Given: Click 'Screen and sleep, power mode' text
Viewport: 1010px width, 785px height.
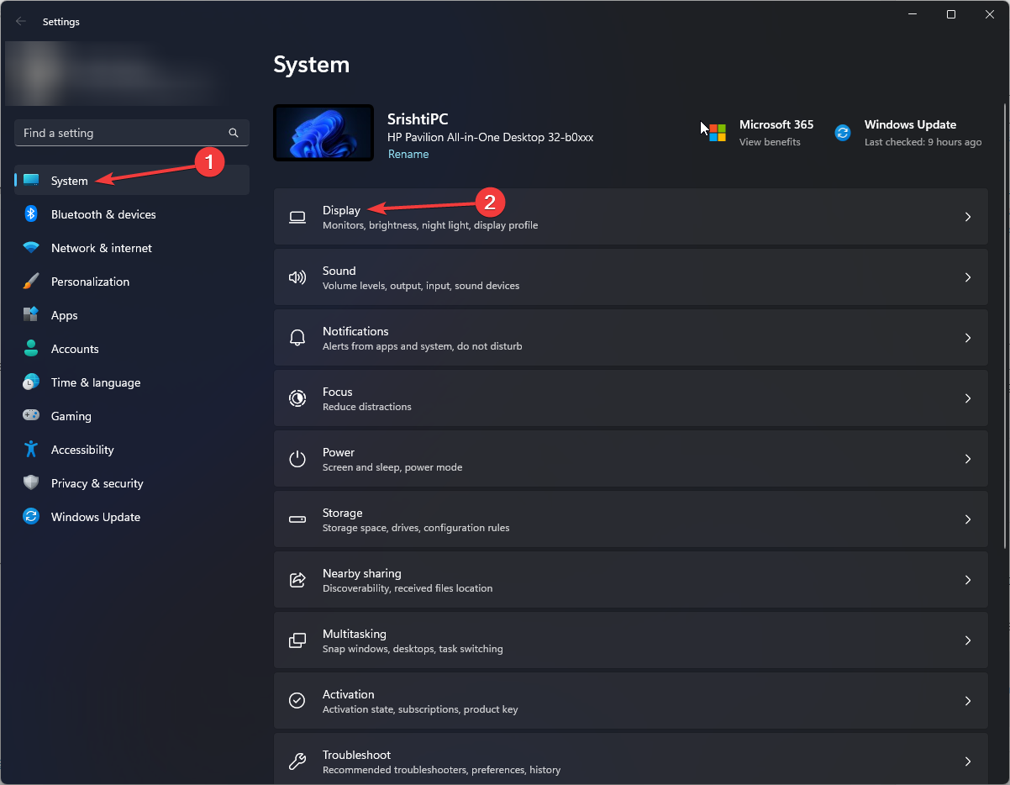Looking at the screenshot, I should click(x=392, y=467).
